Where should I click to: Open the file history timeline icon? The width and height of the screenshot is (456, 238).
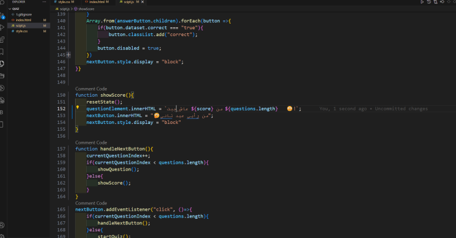click(x=429, y=2)
